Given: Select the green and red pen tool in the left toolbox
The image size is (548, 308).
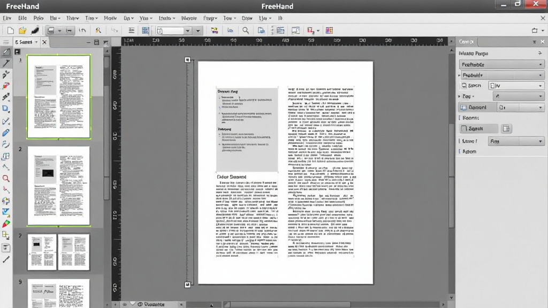Looking at the screenshot, I should pos(6,224).
